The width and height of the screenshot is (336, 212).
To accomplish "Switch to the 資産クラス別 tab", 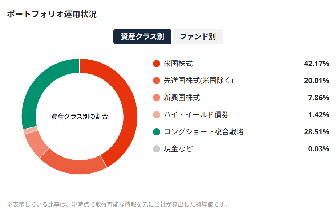I will coord(142,36).
